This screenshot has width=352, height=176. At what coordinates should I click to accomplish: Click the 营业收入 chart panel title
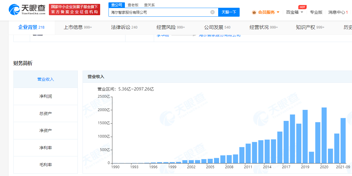96,77
